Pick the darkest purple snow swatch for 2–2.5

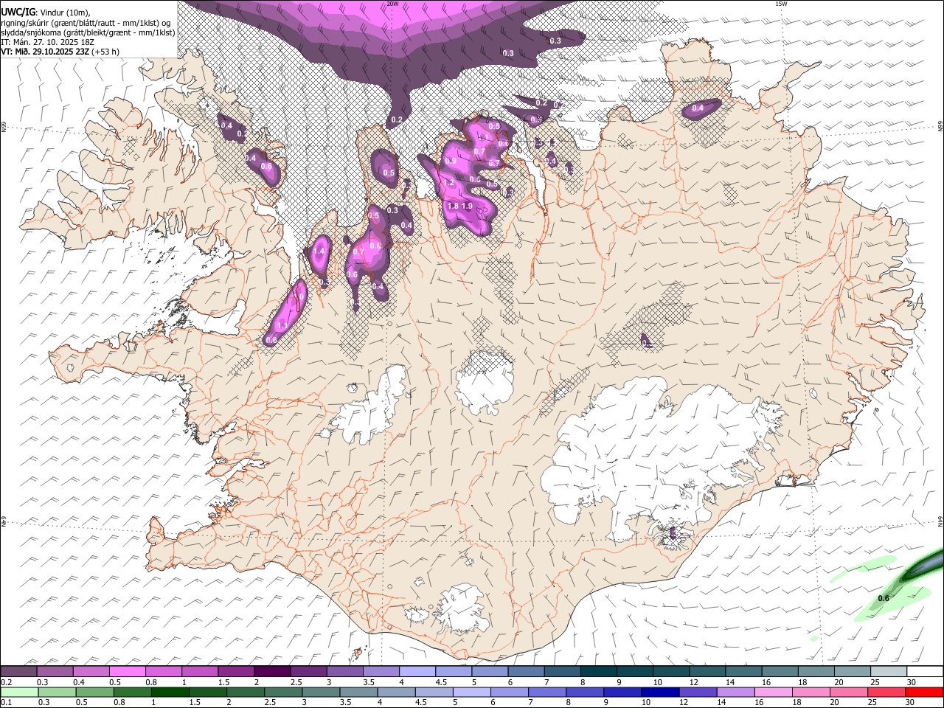(x=272, y=672)
